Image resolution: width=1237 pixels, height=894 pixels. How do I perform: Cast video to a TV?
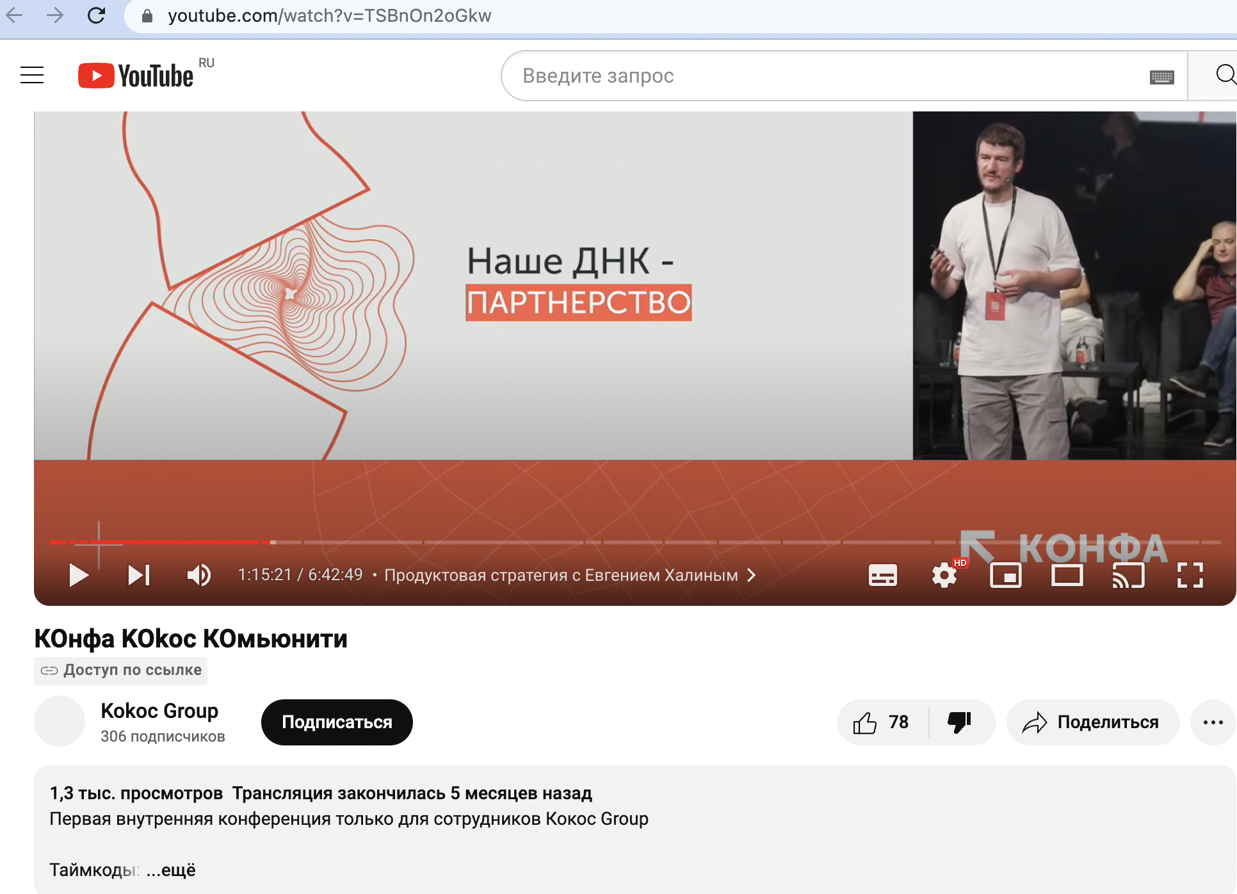(1128, 575)
